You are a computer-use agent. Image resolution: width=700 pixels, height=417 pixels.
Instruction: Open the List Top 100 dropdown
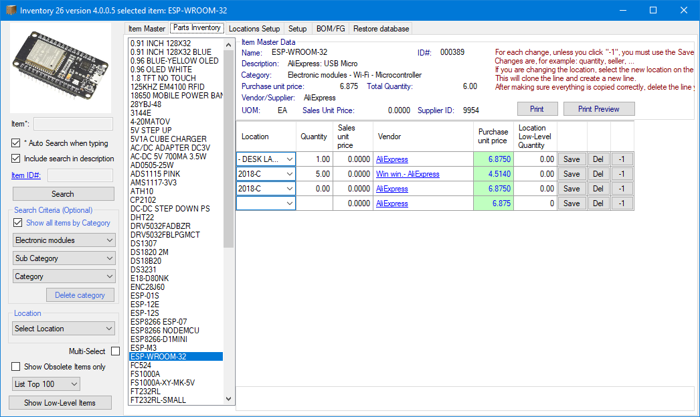tap(46, 384)
